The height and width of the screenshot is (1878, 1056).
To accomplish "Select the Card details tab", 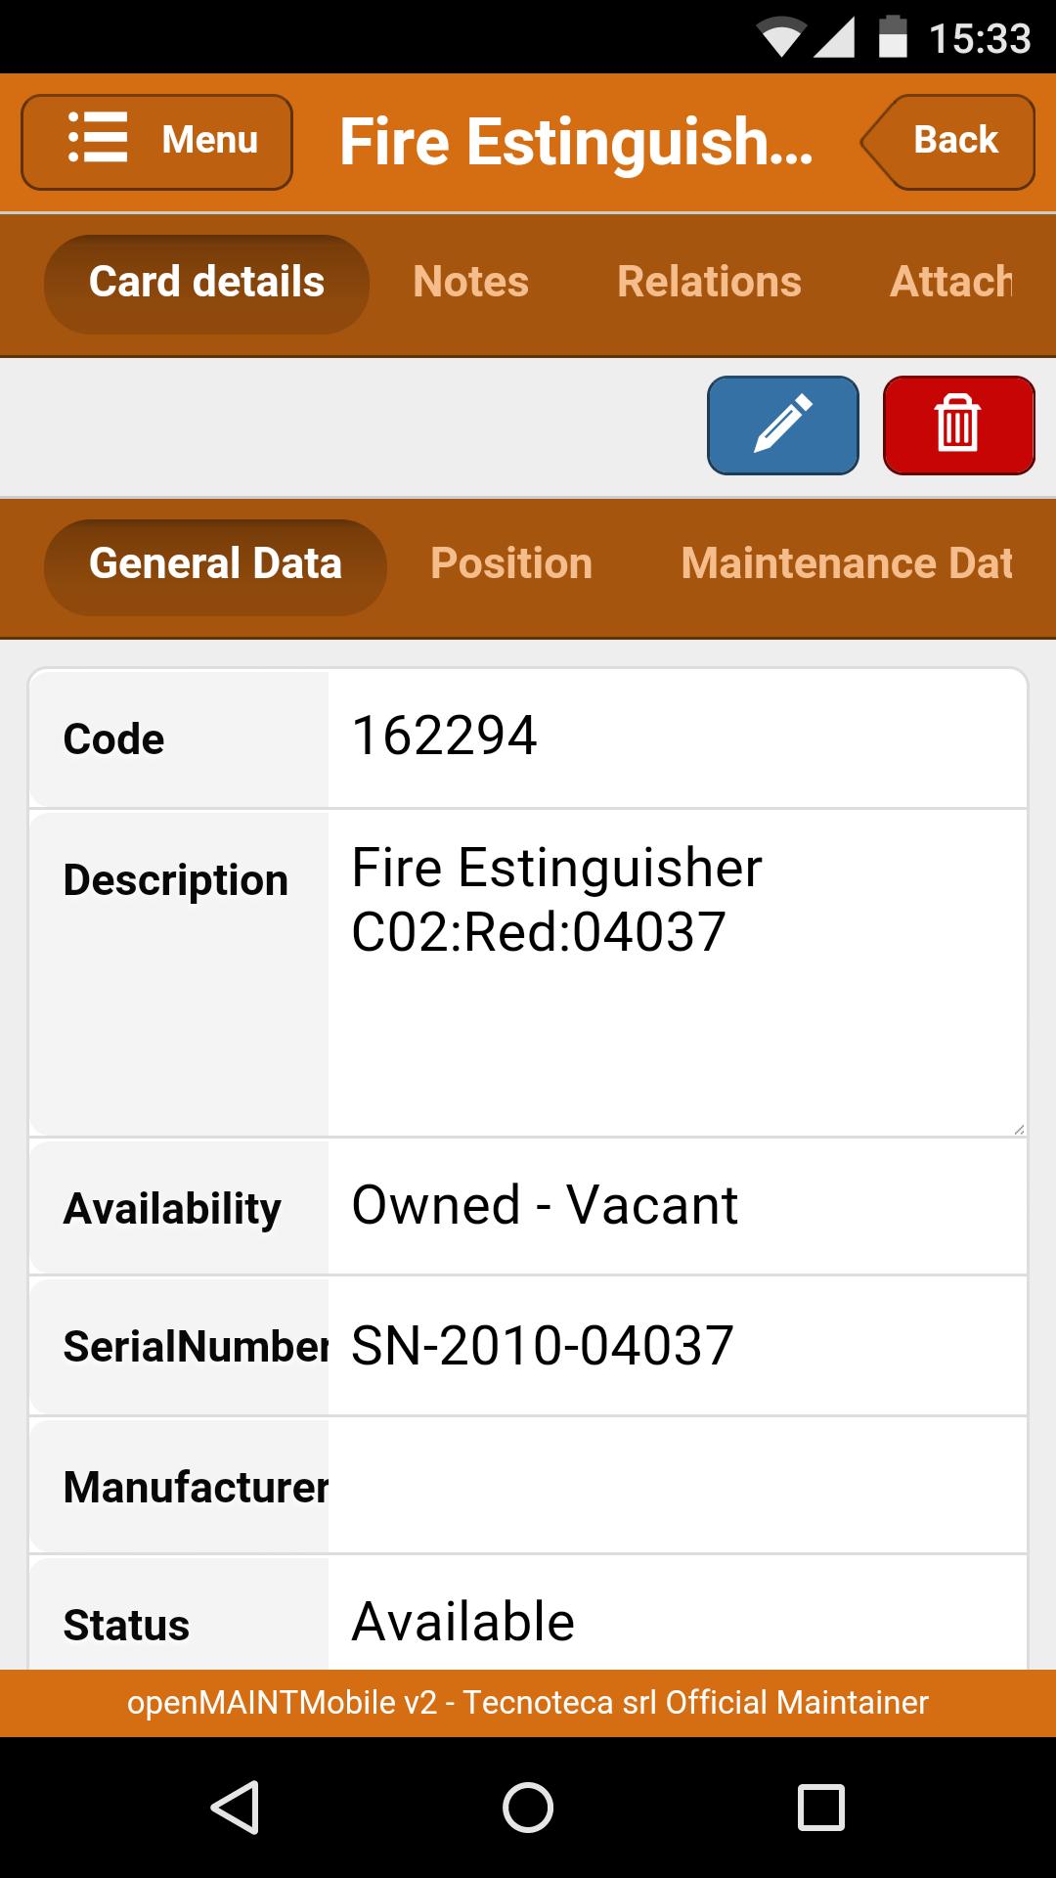I will pyautogui.click(x=205, y=283).
